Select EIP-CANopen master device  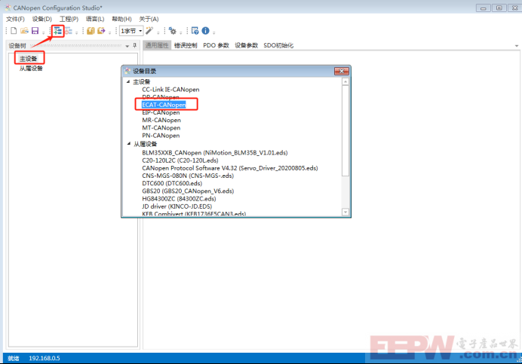pos(161,112)
